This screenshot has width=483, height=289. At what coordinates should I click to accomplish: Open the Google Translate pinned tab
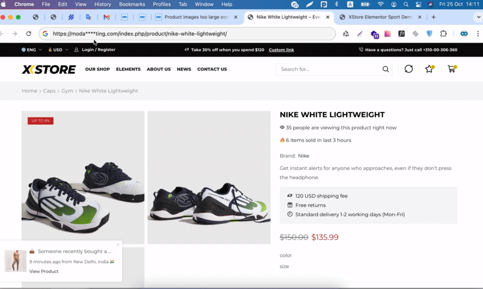click(x=89, y=17)
